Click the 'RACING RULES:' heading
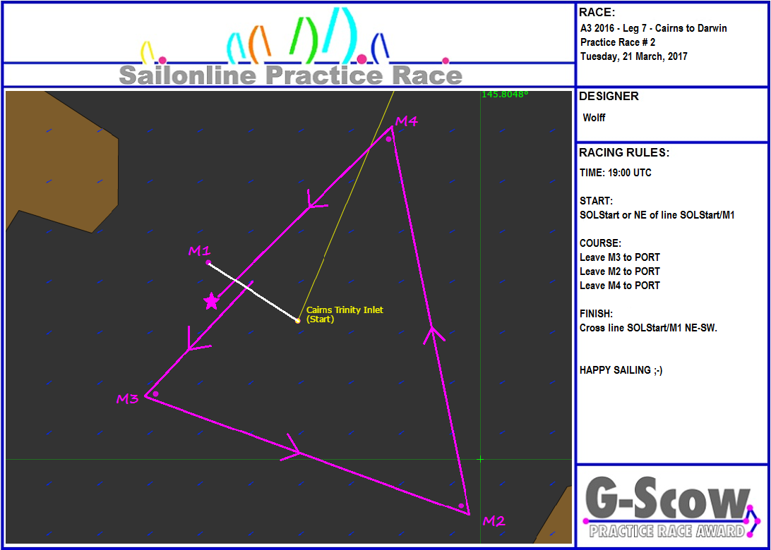771x550 pixels. point(624,153)
